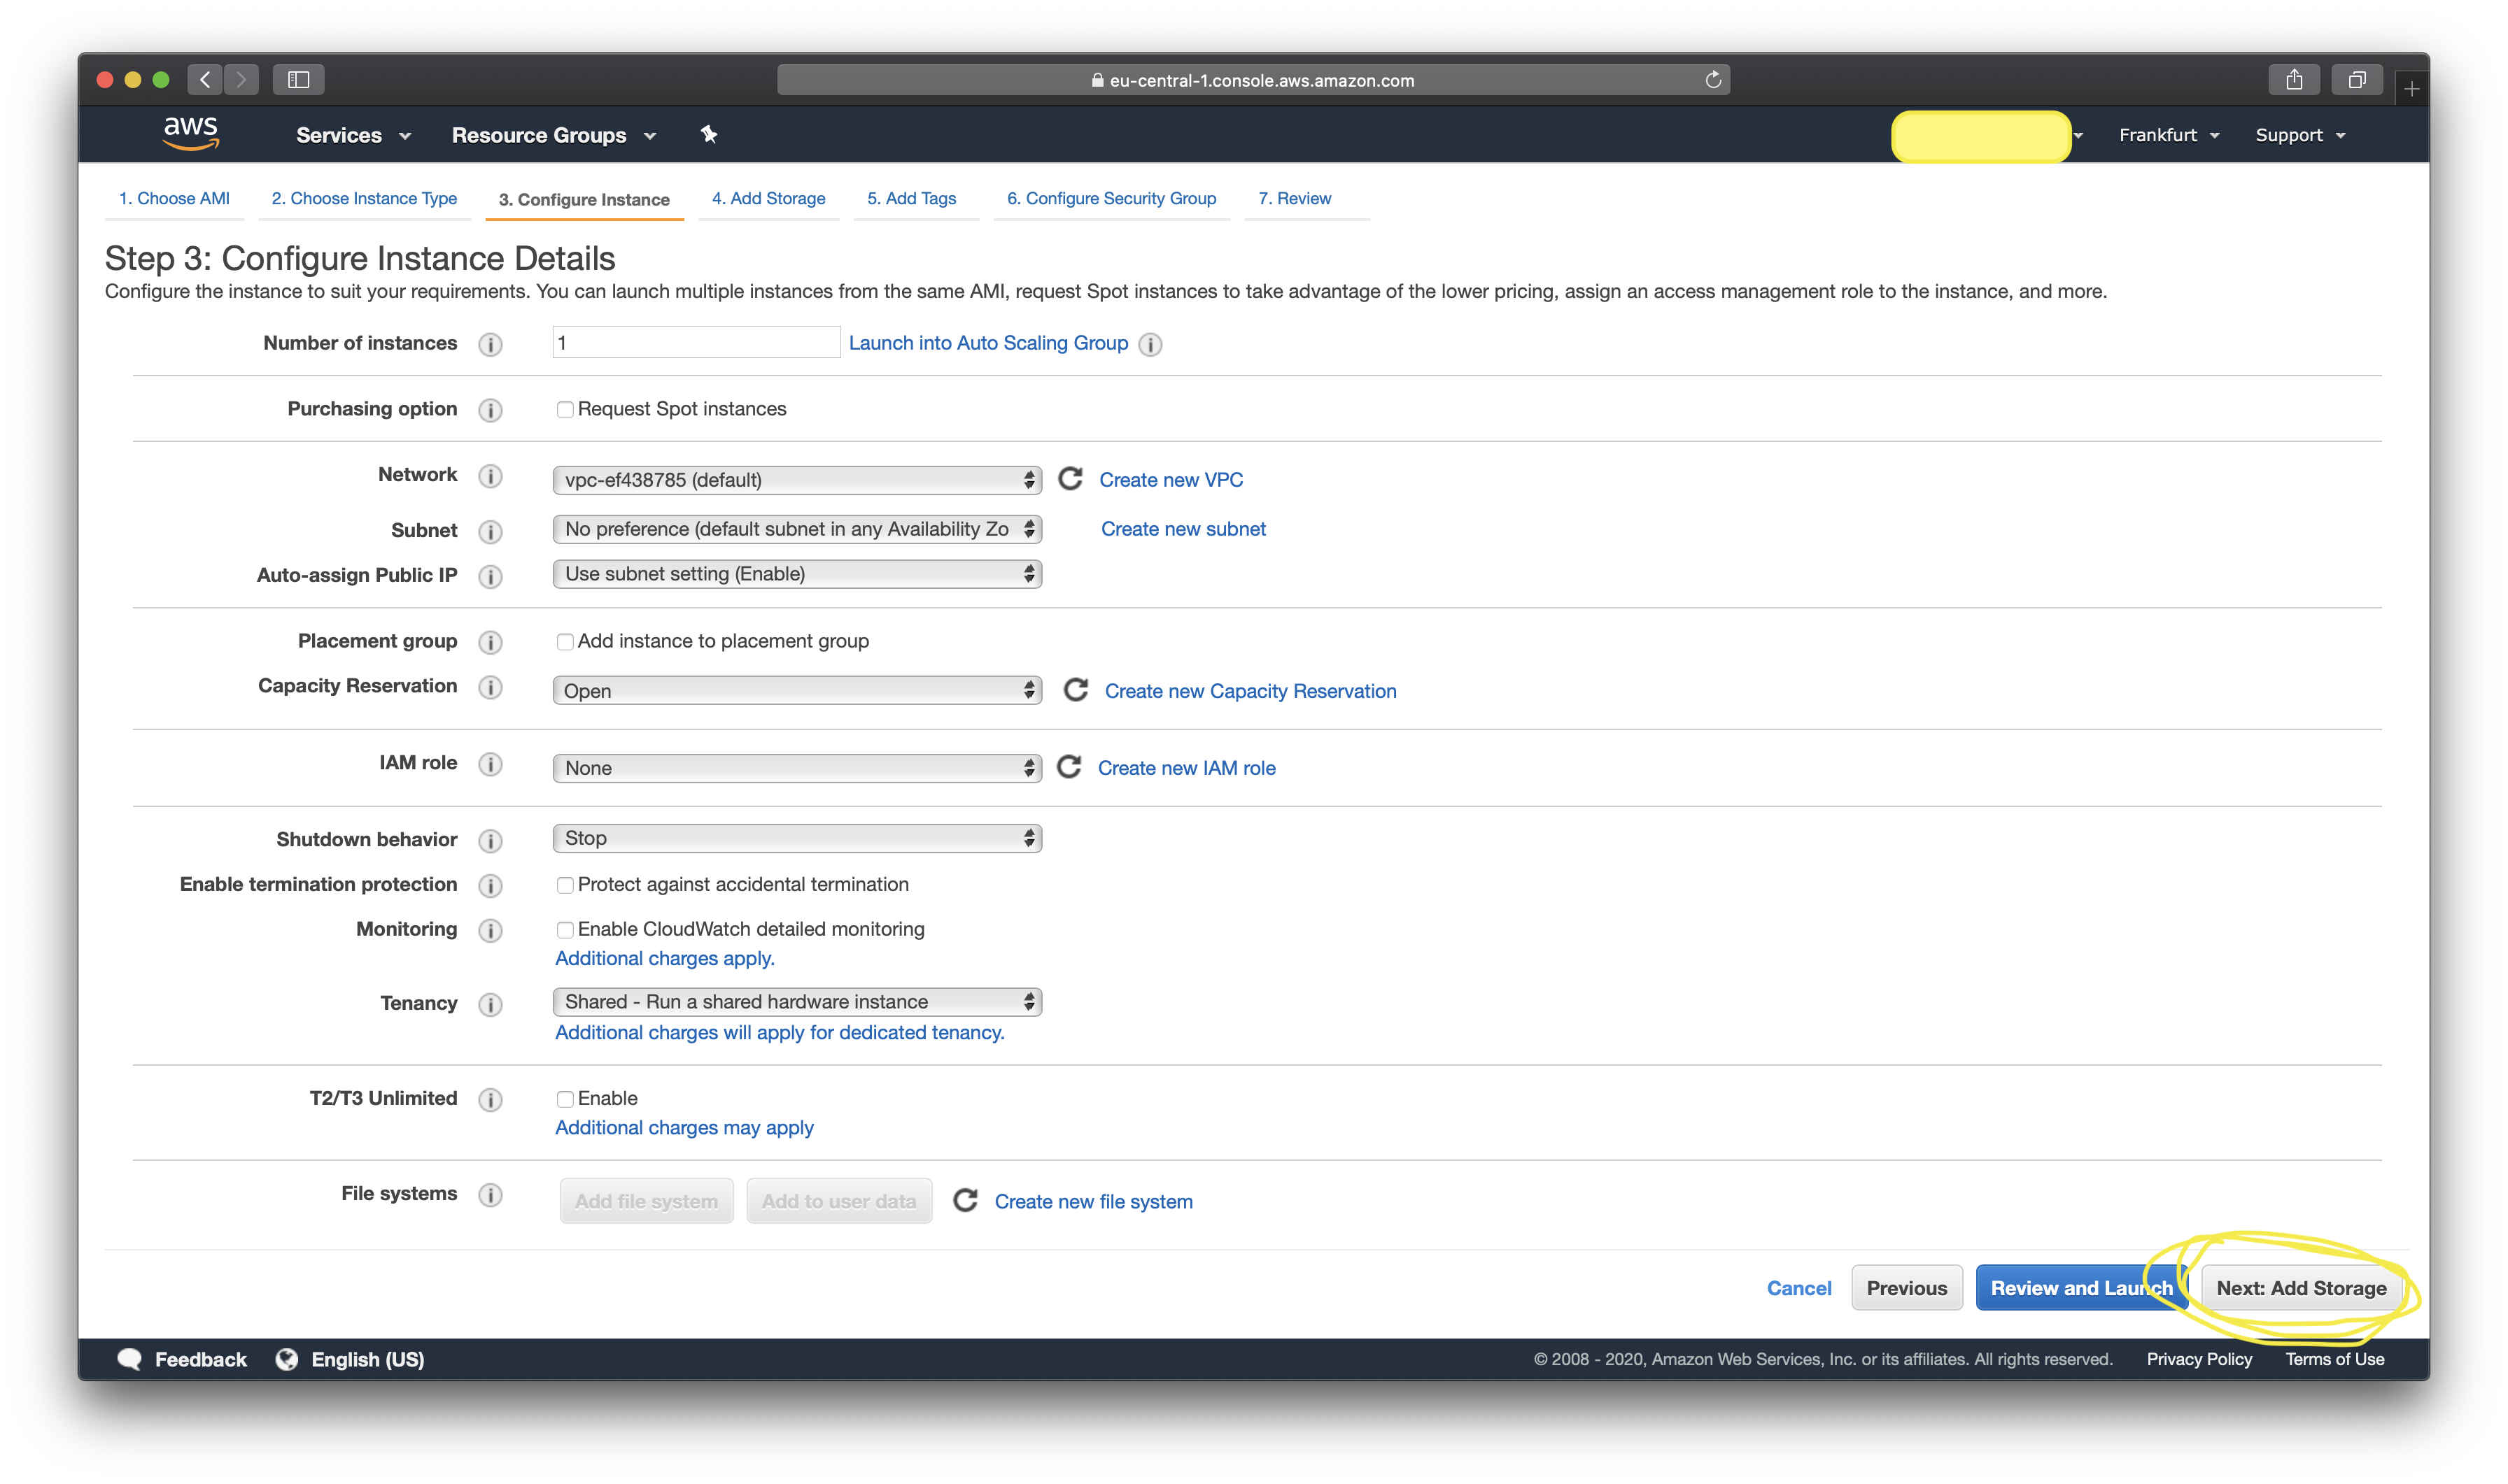The width and height of the screenshot is (2508, 1484).
Task: Go back with Safari back arrow
Action: click(x=205, y=79)
